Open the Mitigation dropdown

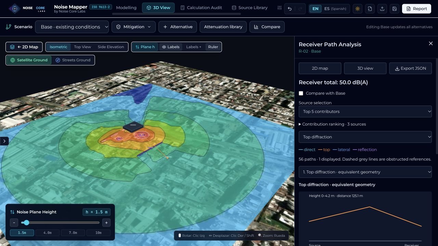(133, 27)
